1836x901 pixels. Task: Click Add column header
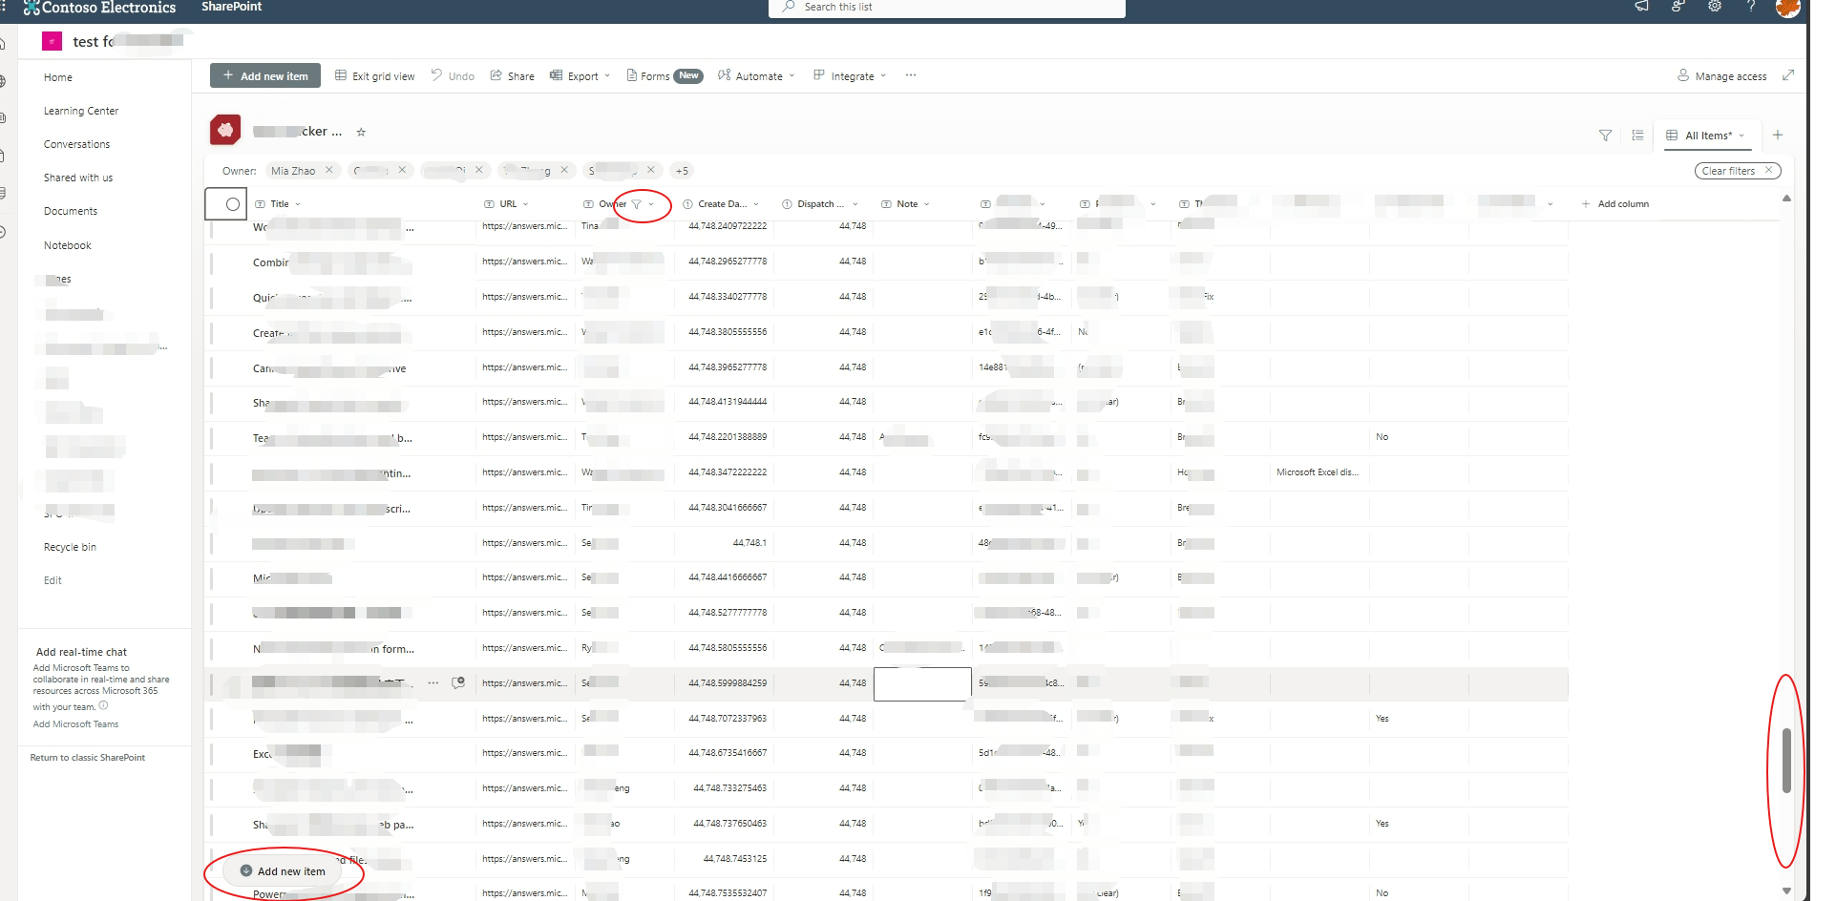point(1615,204)
